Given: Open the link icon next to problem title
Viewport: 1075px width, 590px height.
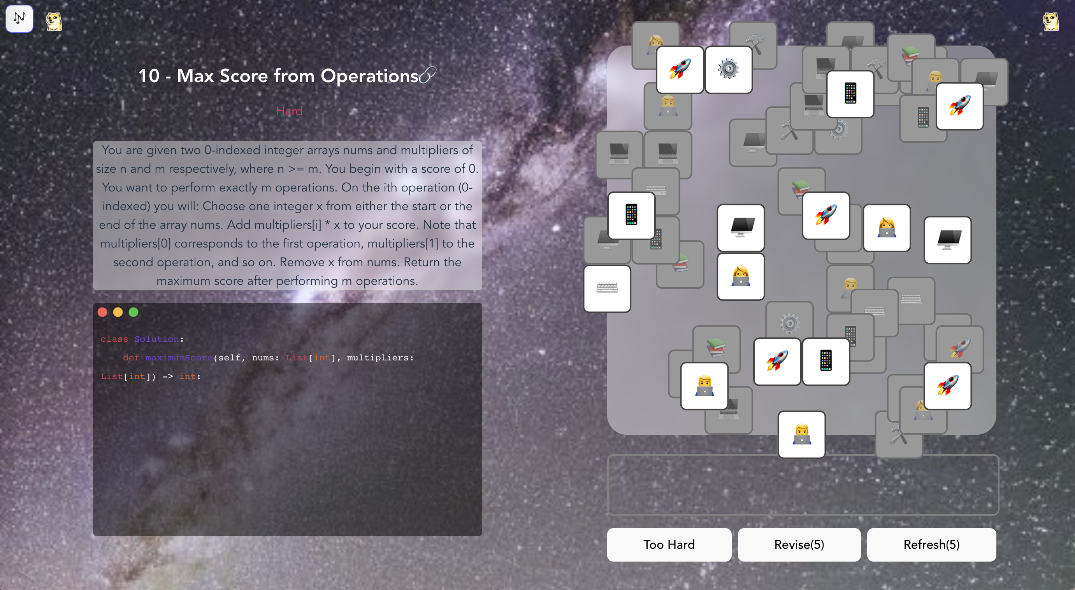Looking at the screenshot, I should pyautogui.click(x=427, y=76).
